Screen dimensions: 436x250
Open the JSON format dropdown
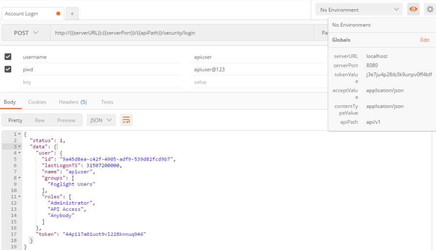tap(101, 120)
